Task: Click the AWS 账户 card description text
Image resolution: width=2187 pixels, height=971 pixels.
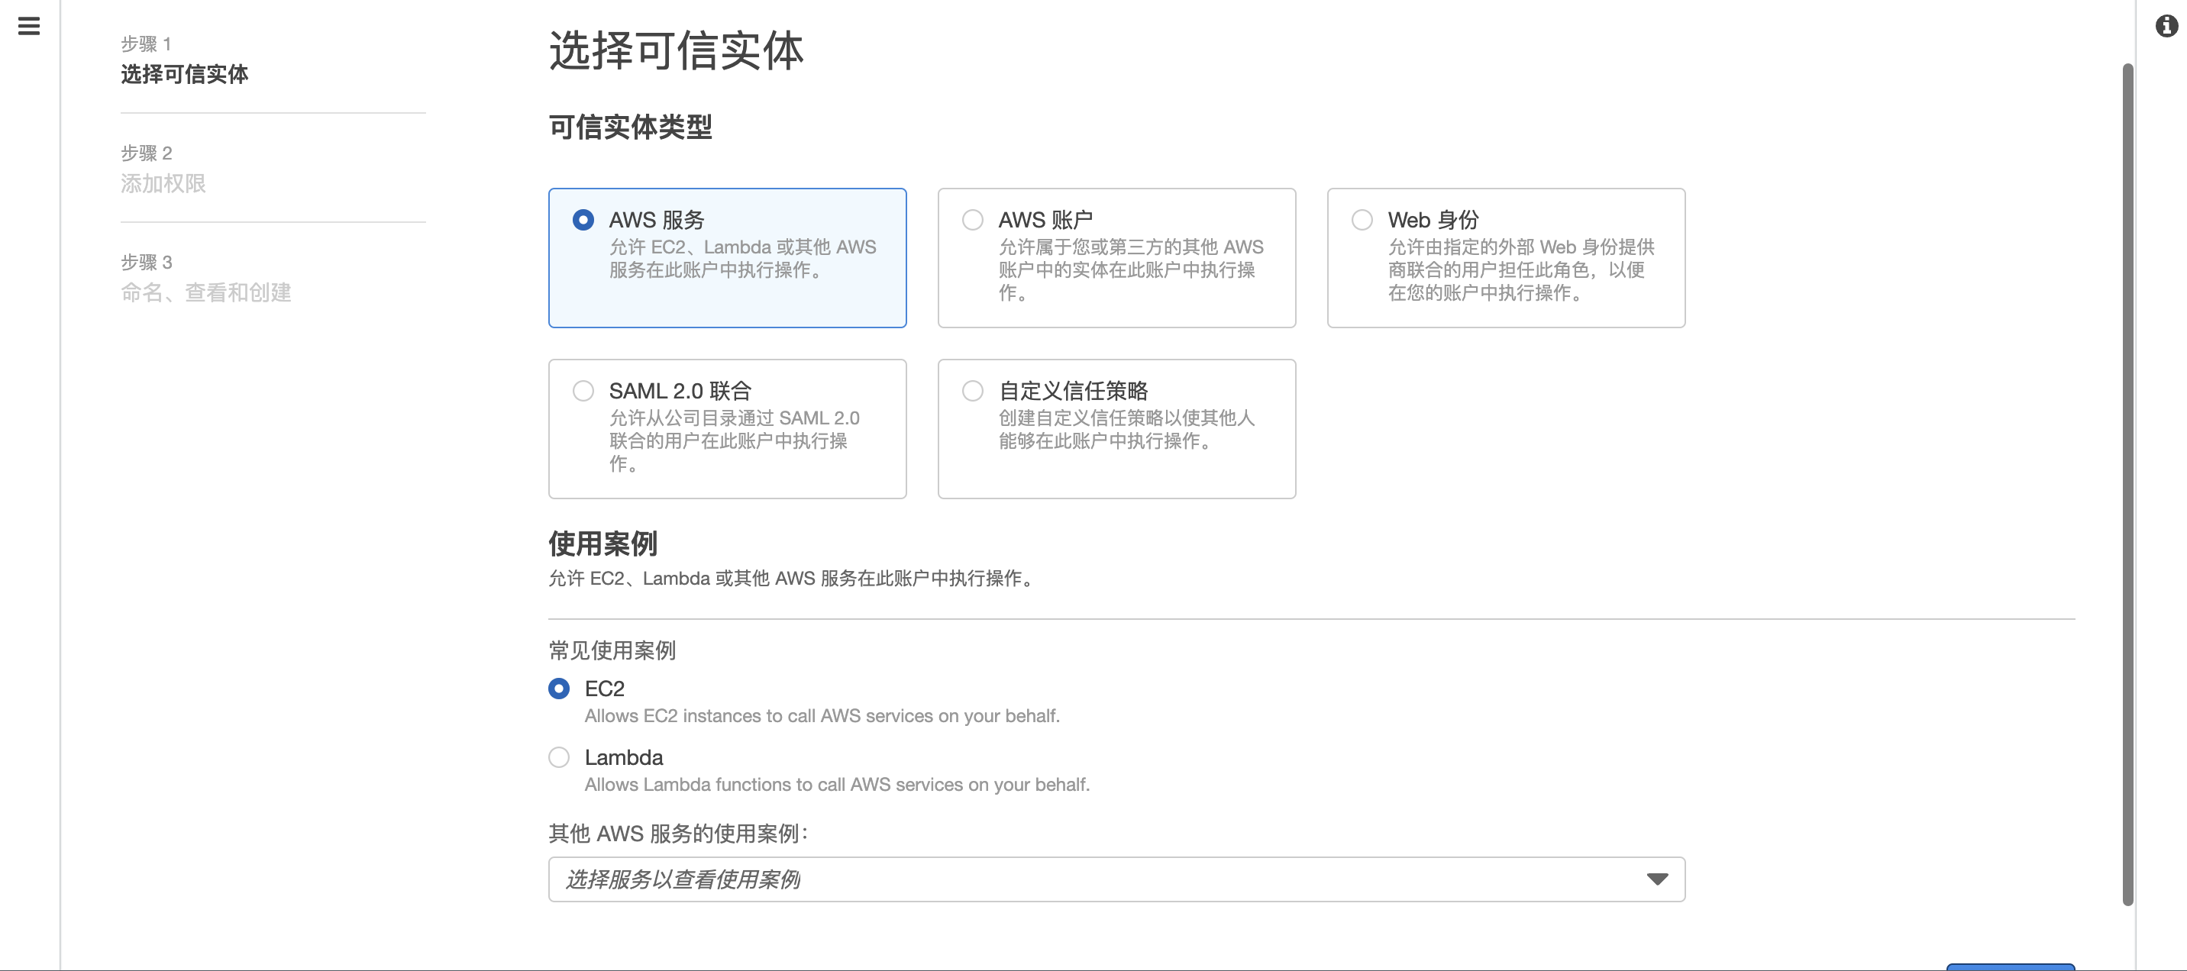Action: coord(1131,270)
